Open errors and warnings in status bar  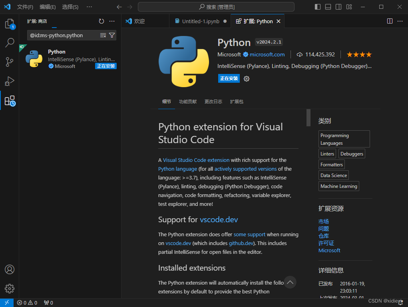[27, 303]
